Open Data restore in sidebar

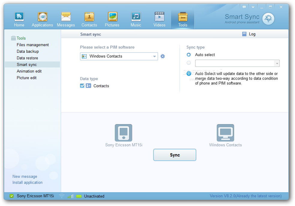[27, 58]
